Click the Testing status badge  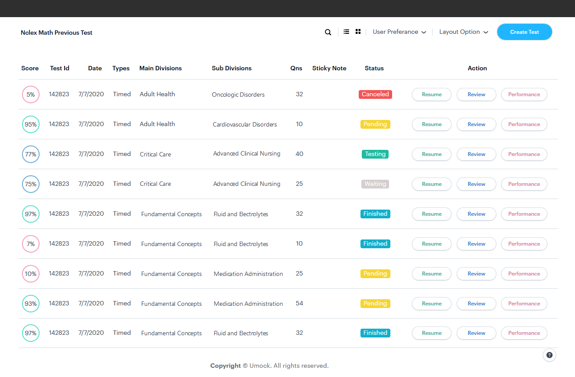375,154
